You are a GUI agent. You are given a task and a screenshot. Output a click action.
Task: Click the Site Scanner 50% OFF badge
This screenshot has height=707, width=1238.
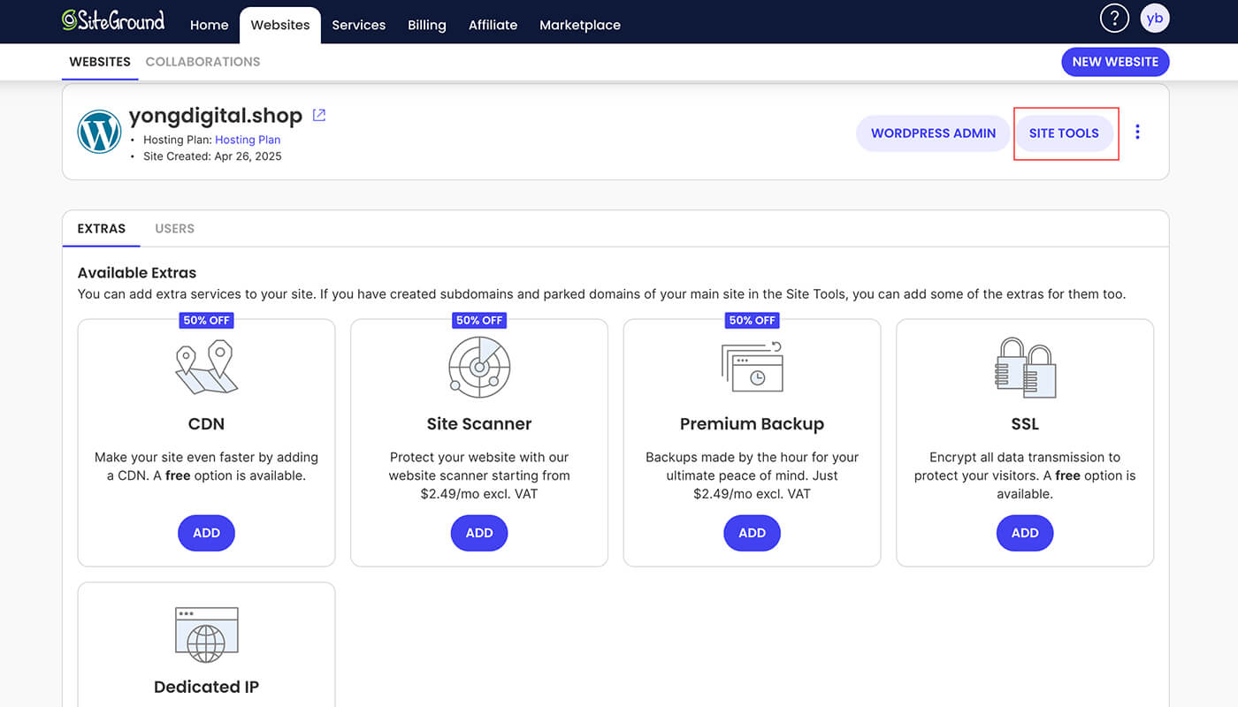coord(479,320)
